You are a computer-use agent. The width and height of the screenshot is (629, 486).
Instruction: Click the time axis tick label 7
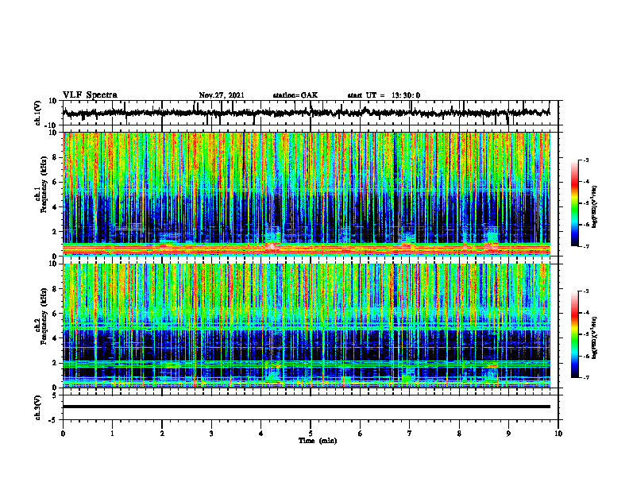[x=410, y=434]
